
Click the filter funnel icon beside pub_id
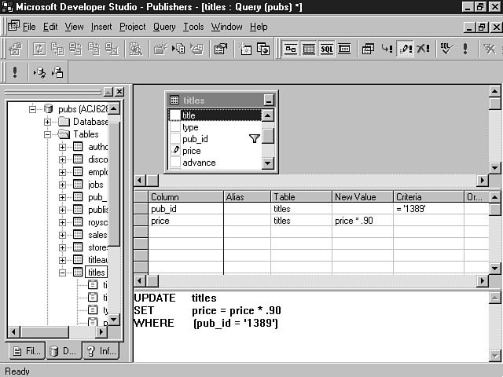[254, 139]
